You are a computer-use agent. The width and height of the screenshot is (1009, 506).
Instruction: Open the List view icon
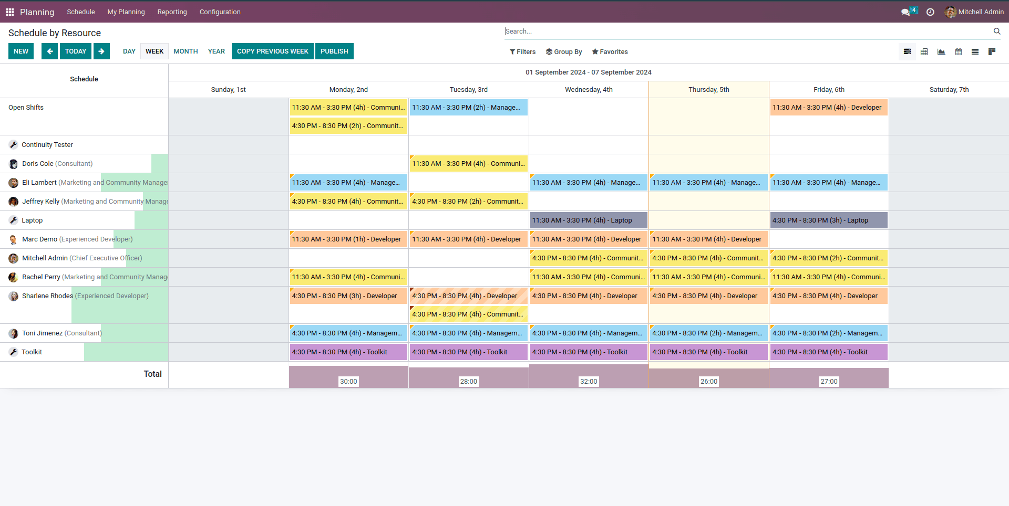click(x=975, y=51)
